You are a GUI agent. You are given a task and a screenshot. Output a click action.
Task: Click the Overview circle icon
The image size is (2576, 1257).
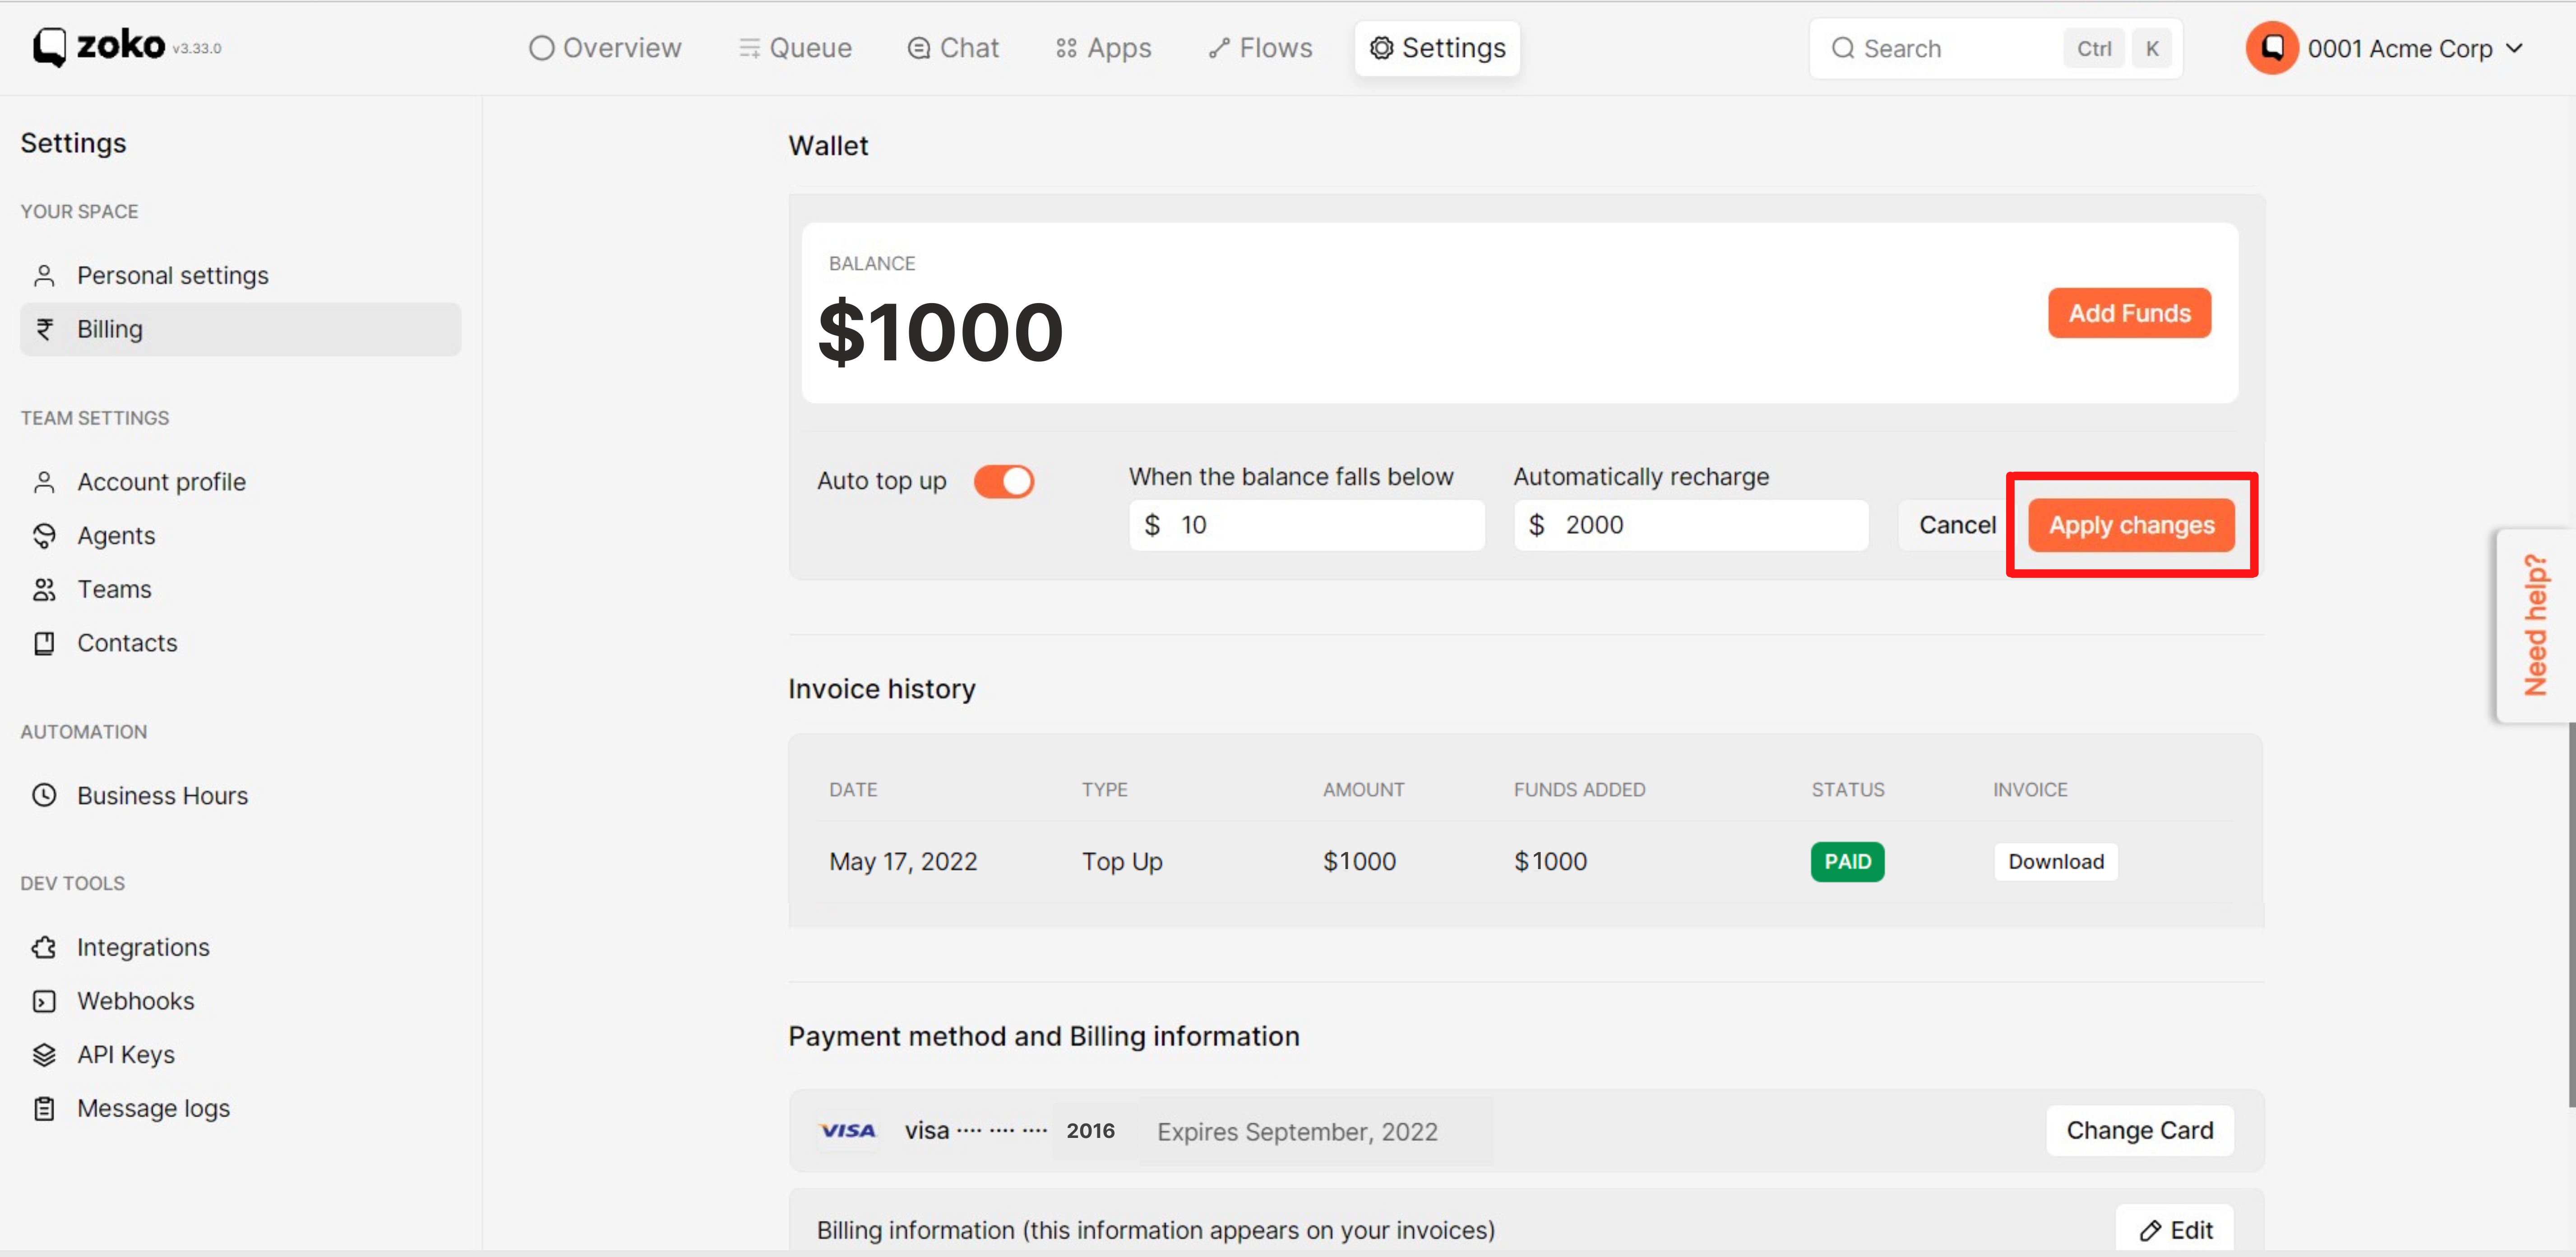541,48
